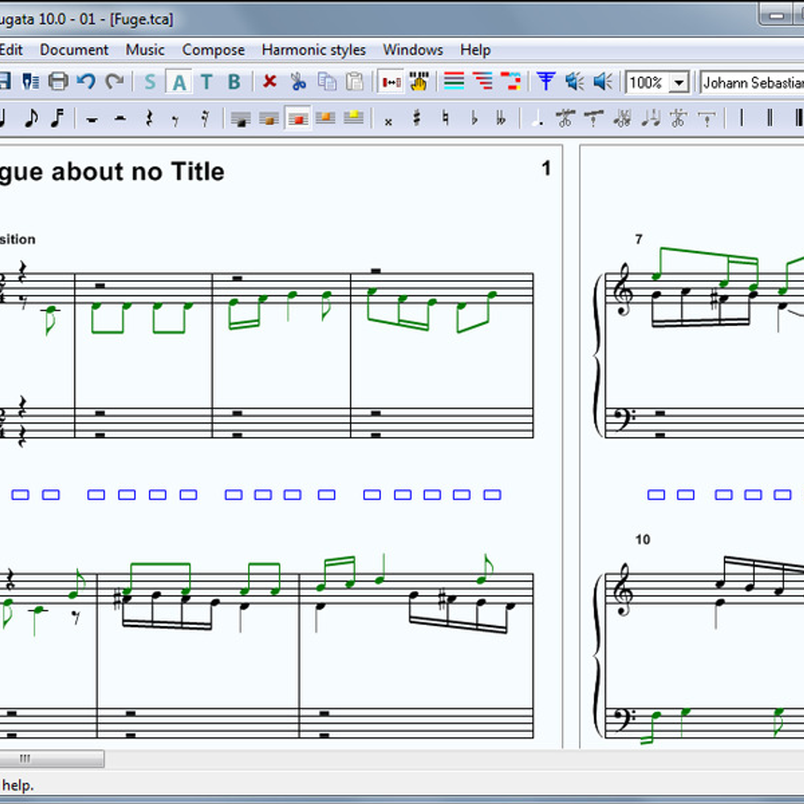Click measure number 7 label

coord(639,239)
